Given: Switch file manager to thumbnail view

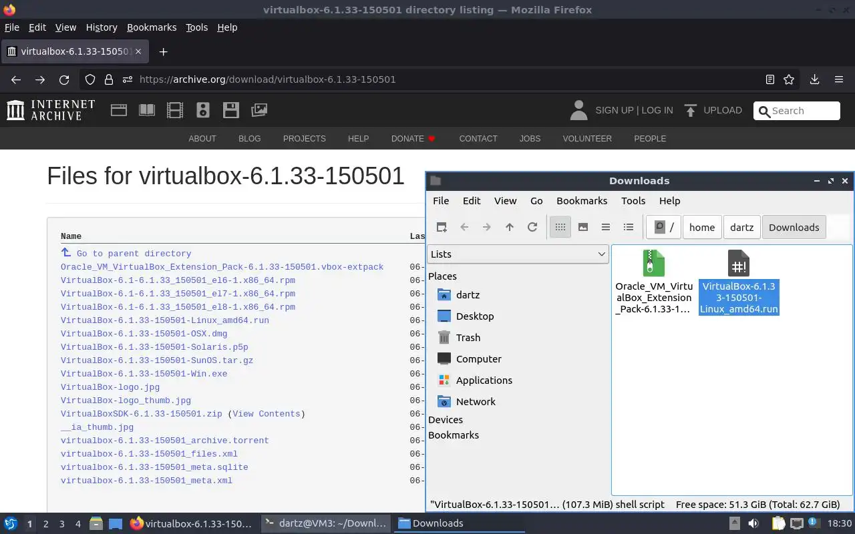Looking at the screenshot, I should pyautogui.click(x=583, y=227).
